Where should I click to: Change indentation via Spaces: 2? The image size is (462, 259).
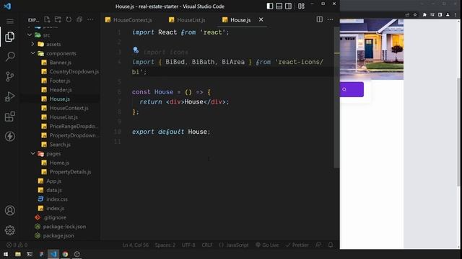click(x=165, y=245)
